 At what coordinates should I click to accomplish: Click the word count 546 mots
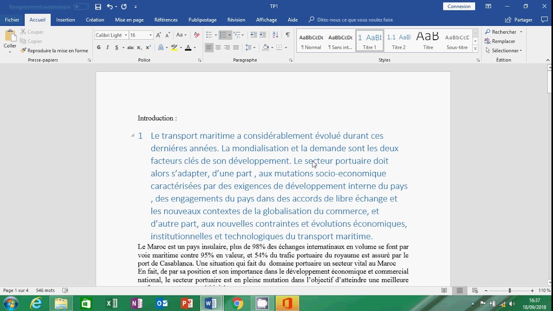pyautogui.click(x=45, y=291)
